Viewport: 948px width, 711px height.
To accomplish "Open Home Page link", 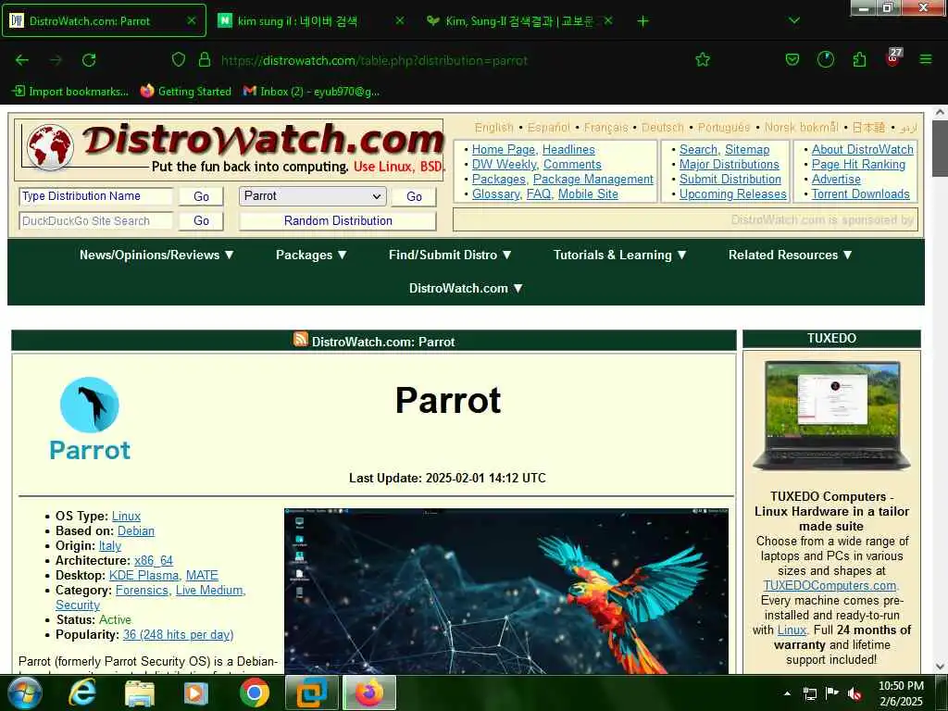I will [503, 149].
